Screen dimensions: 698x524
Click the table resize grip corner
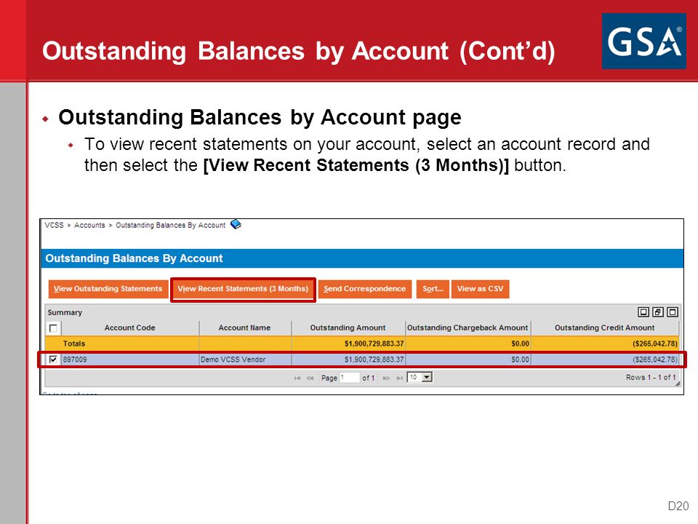pyautogui.click(x=678, y=384)
